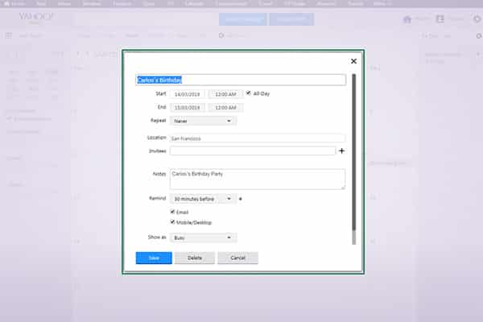Open the settings gear at the top right

point(477,19)
